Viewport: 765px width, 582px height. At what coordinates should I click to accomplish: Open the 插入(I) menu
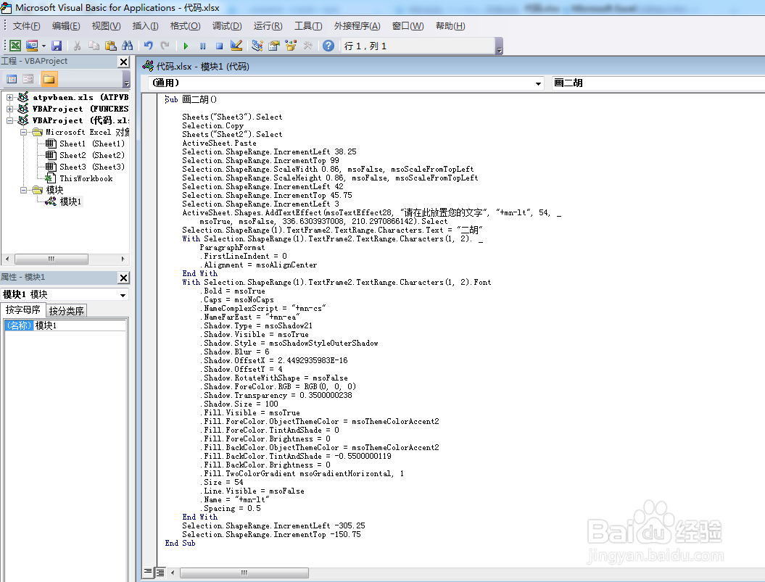[x=145, y=26]
